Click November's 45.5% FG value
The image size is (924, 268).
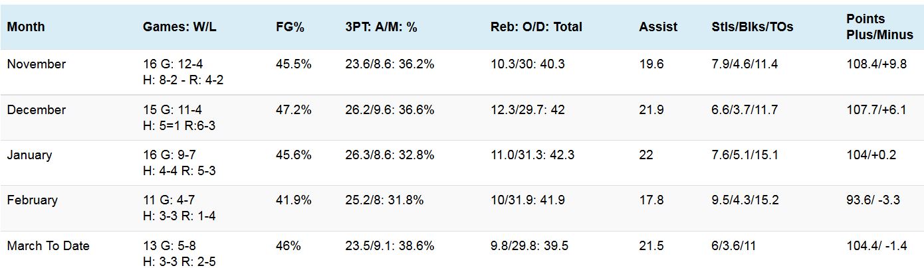click(x=293, y=64)
